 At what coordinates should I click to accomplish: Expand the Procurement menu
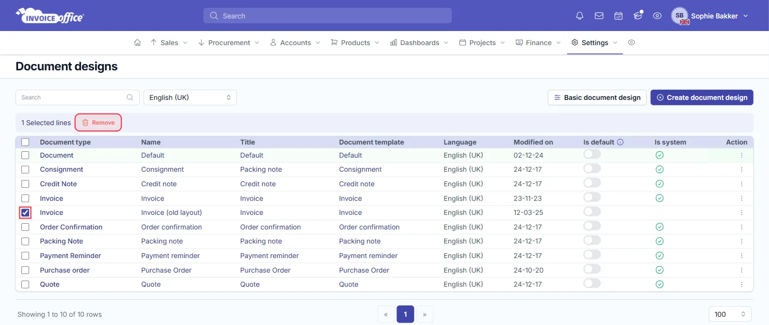(229, 43)
